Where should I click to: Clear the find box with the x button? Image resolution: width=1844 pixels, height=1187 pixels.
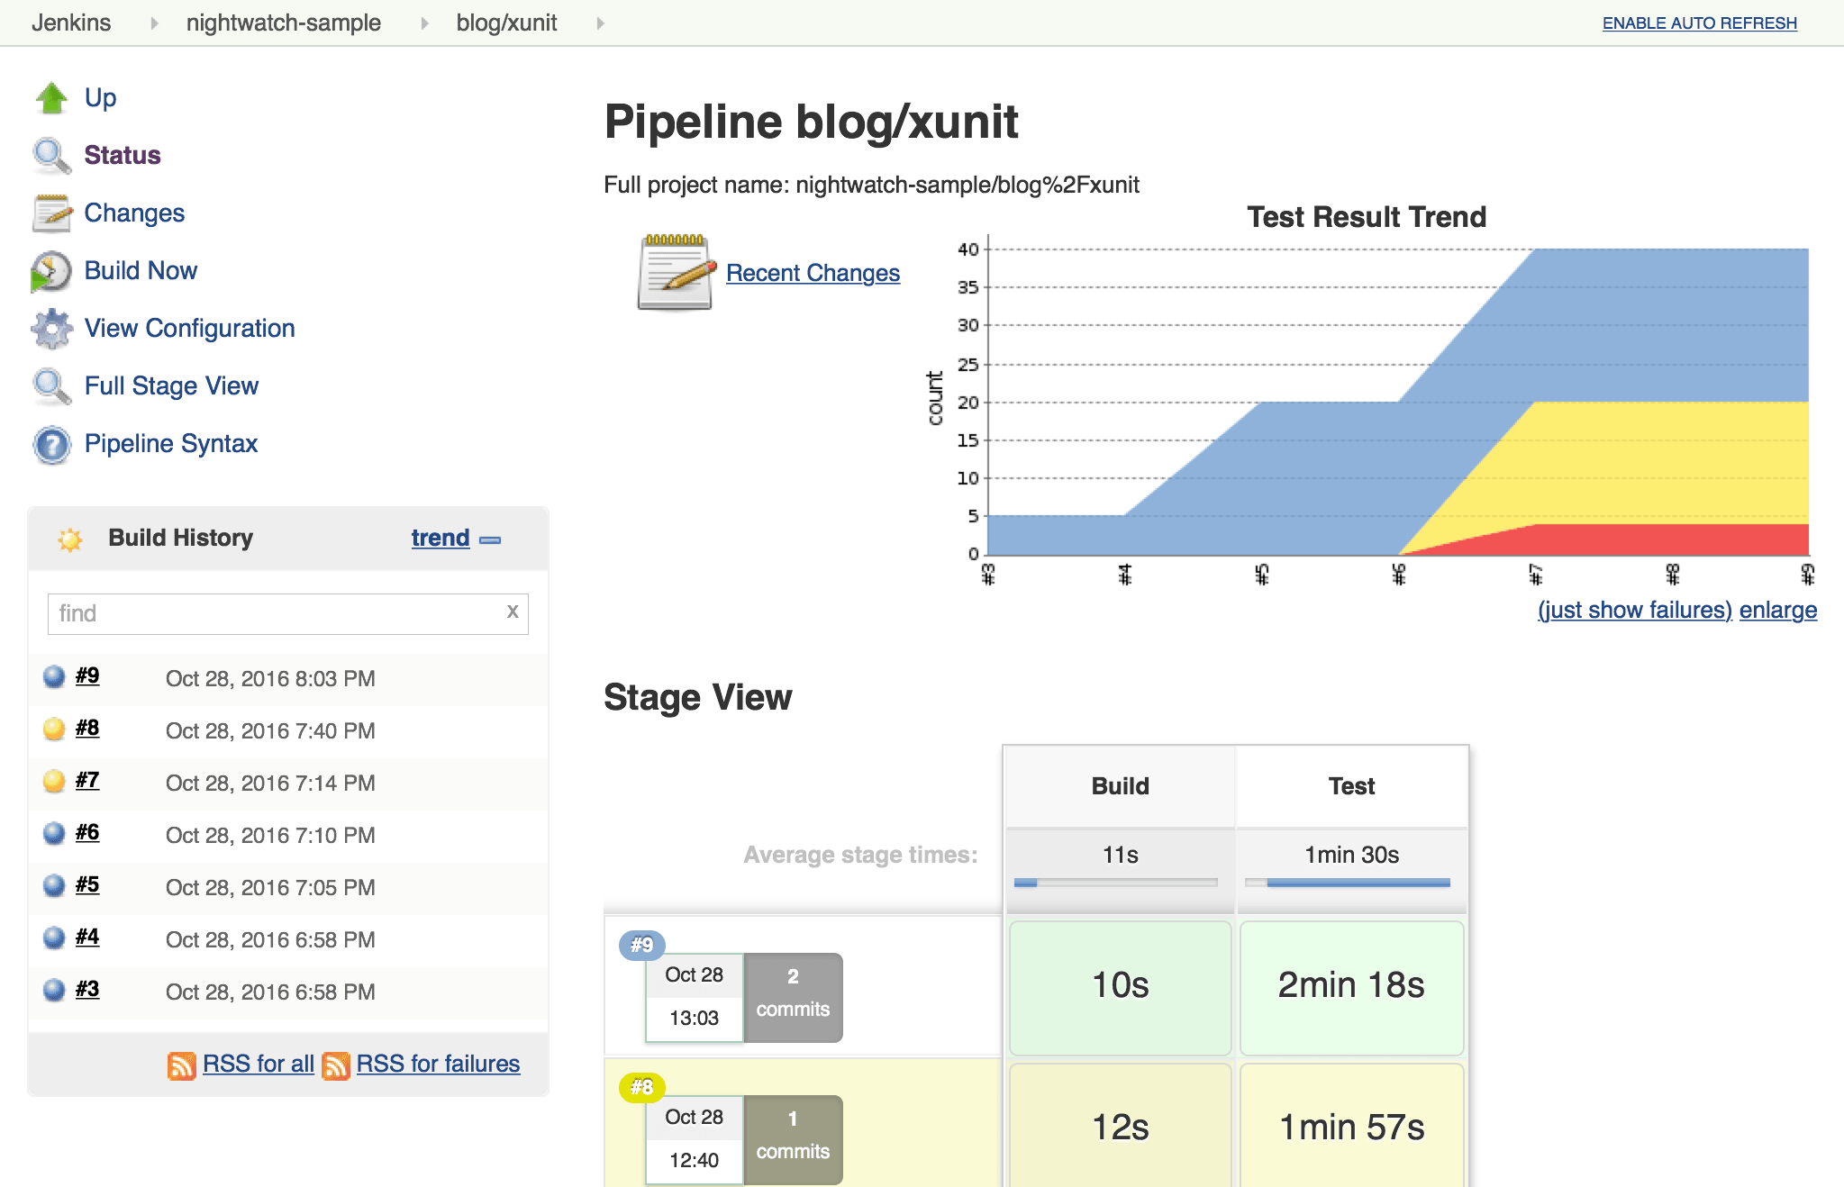pyautogui.click(x=513, y=612)
